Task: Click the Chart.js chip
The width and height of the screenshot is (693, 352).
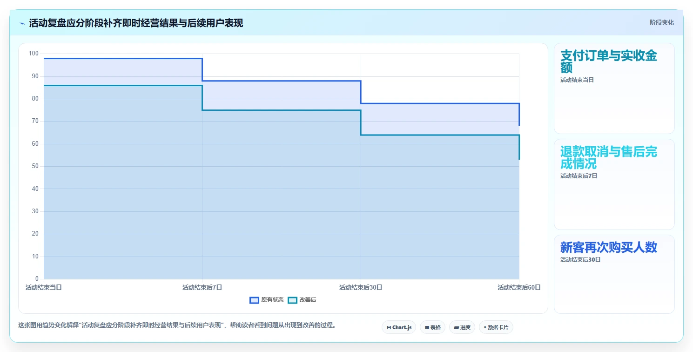Action: tap(399, 327)
